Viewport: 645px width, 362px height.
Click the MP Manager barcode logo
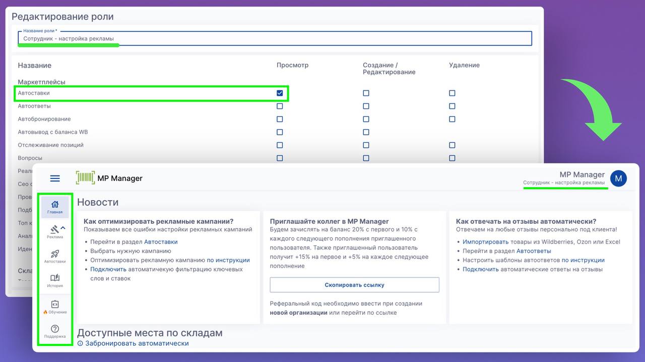pyautogui.click(x=85, y=178)
